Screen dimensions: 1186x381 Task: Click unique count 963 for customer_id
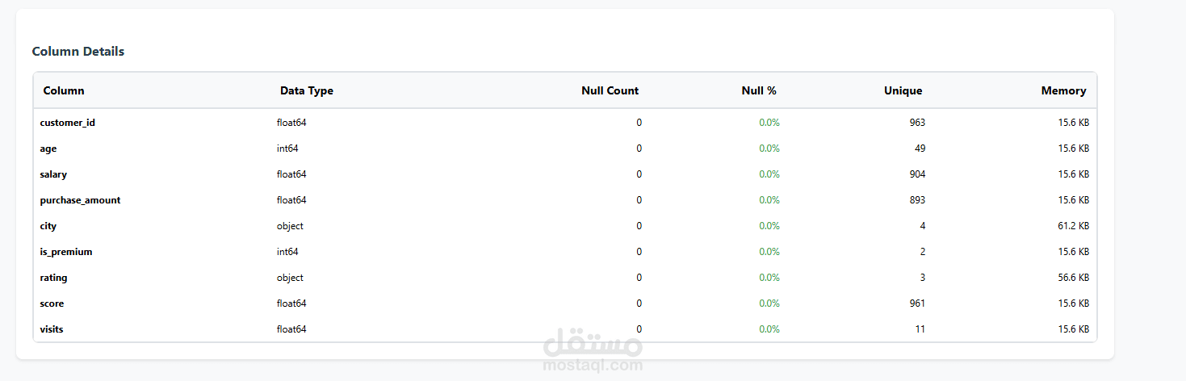(917, 123)
